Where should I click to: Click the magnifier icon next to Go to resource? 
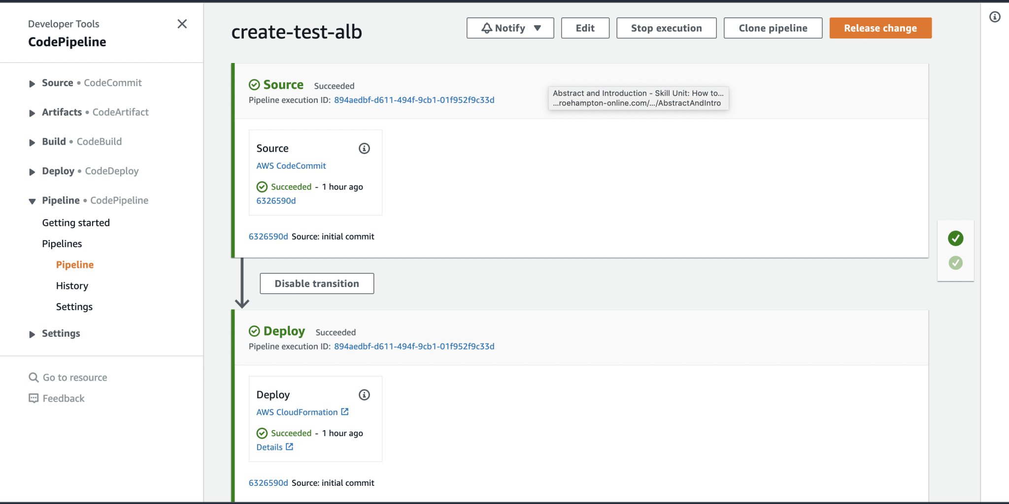[33, 377]
